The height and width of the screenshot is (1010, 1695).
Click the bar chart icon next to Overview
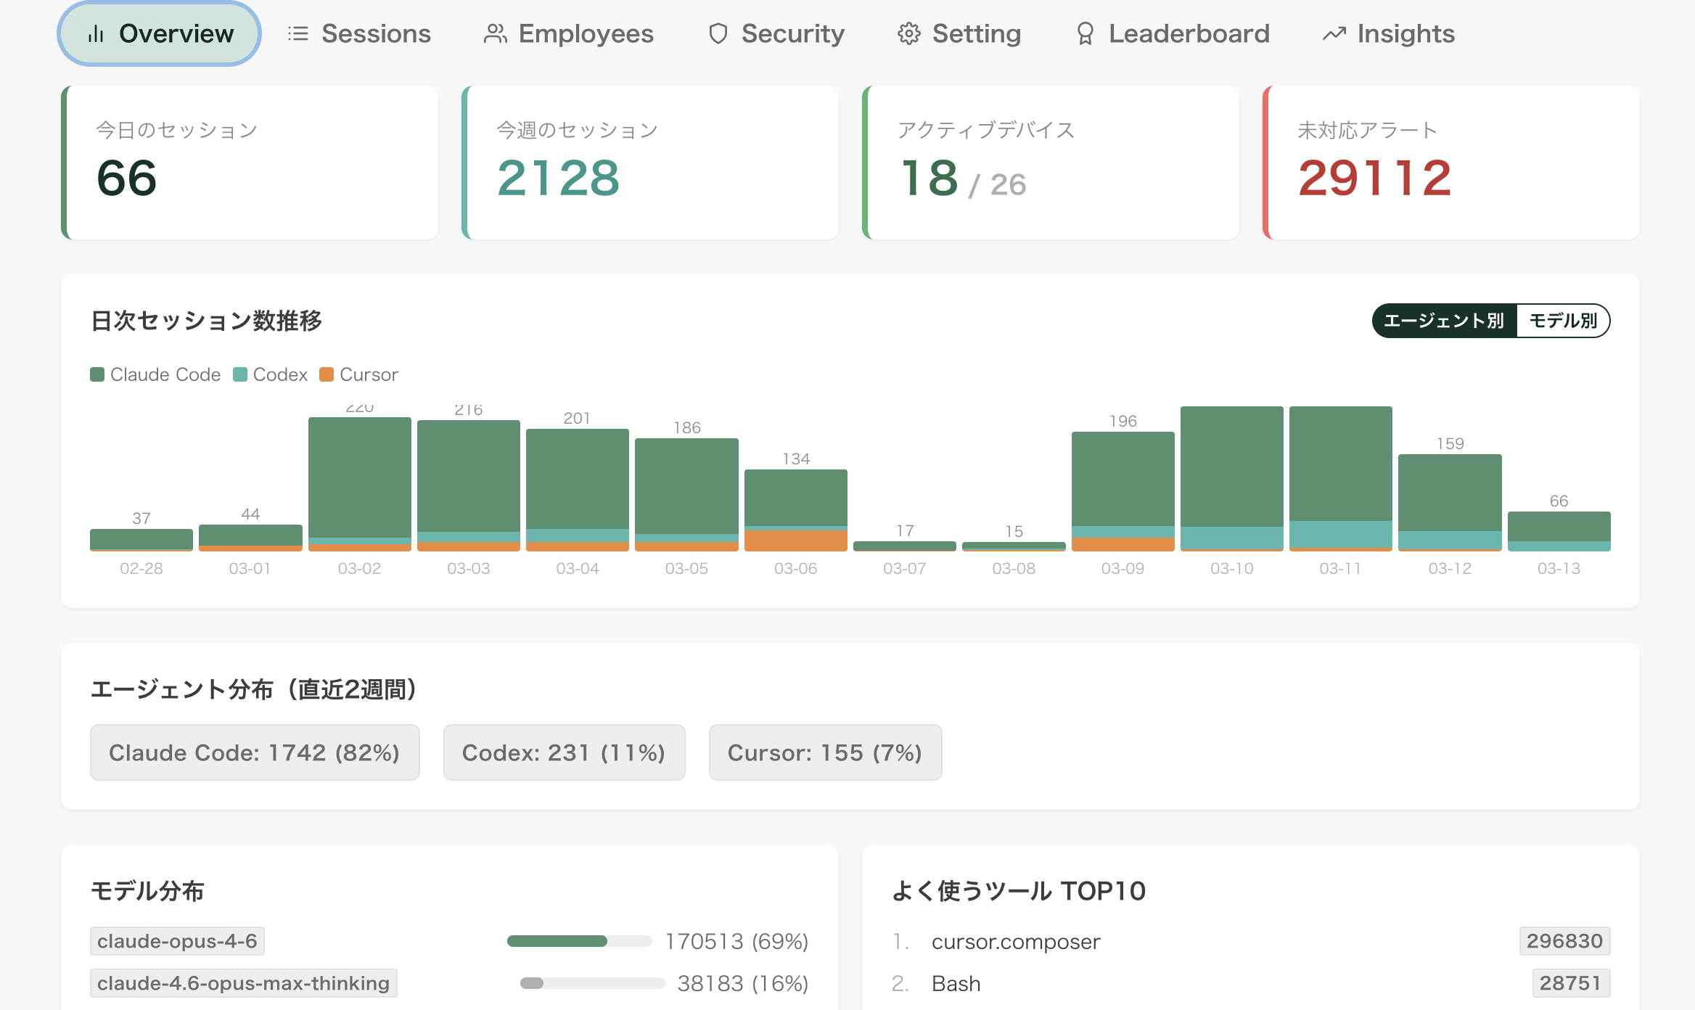tap(97, 33)
